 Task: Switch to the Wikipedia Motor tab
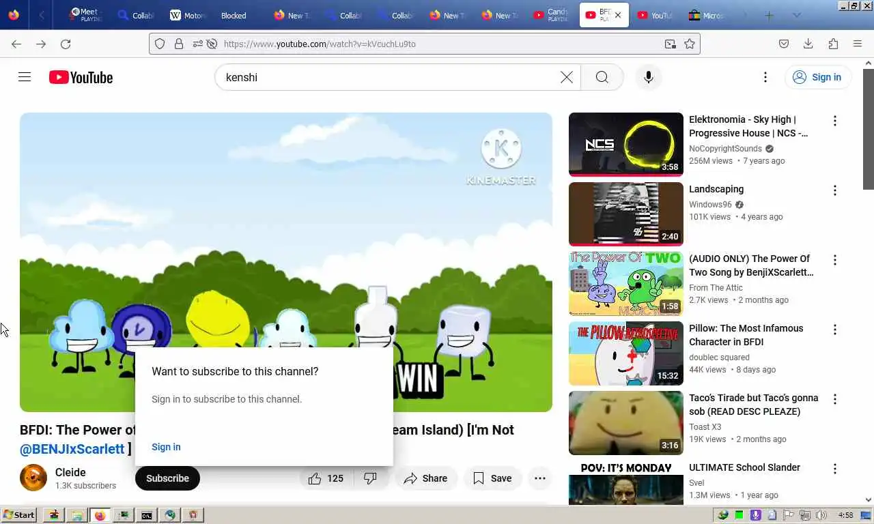pos(186,15)
